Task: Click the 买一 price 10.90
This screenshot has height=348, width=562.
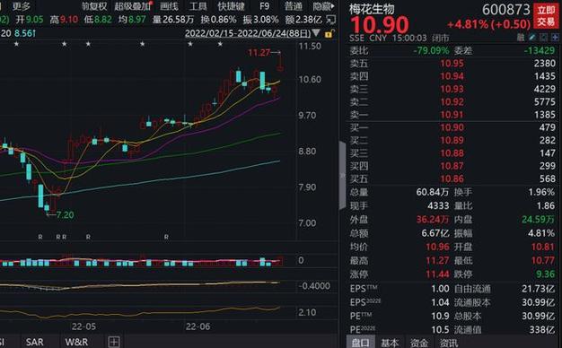Action: click(452, 127)
